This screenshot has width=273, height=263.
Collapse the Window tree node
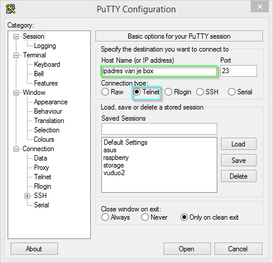pos(16,93)
